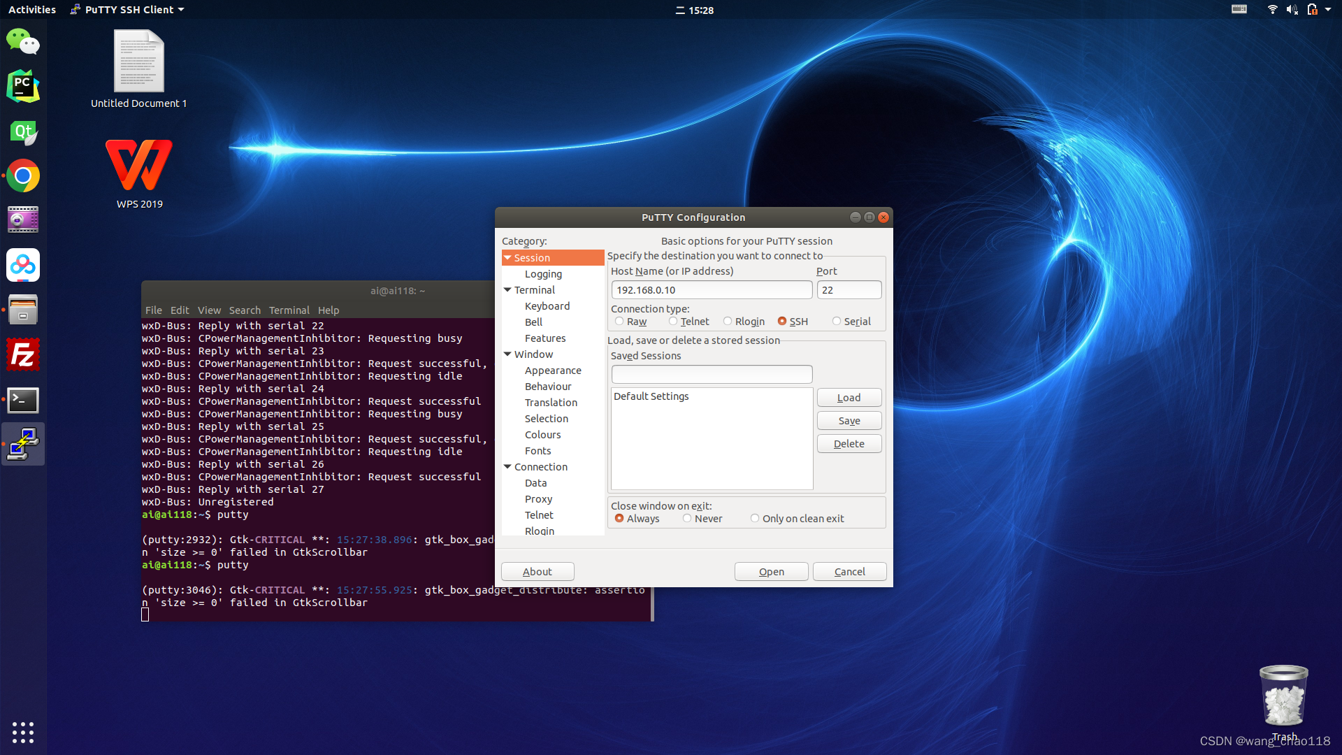Select Translation in category tree
Screen dimensions: 1342x755
[551, 402]
